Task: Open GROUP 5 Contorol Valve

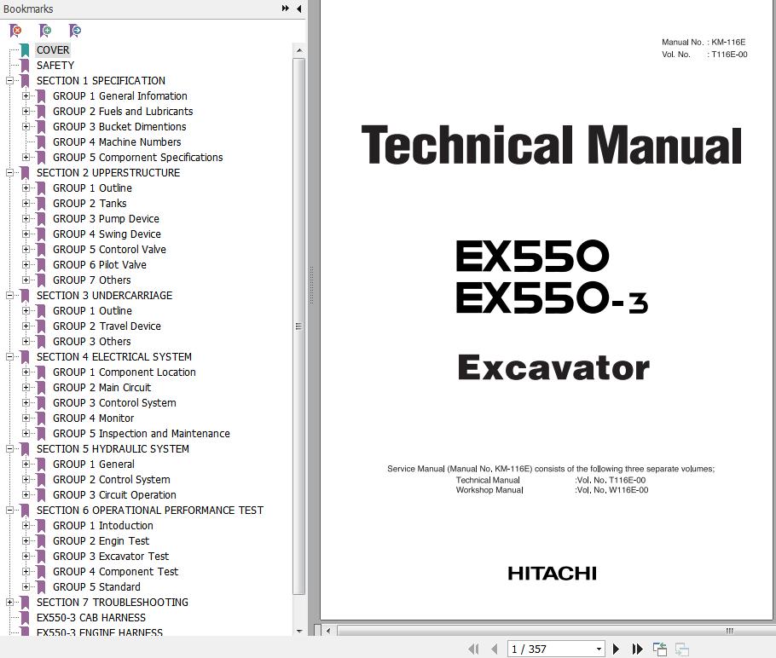Action: coord(109,250)
